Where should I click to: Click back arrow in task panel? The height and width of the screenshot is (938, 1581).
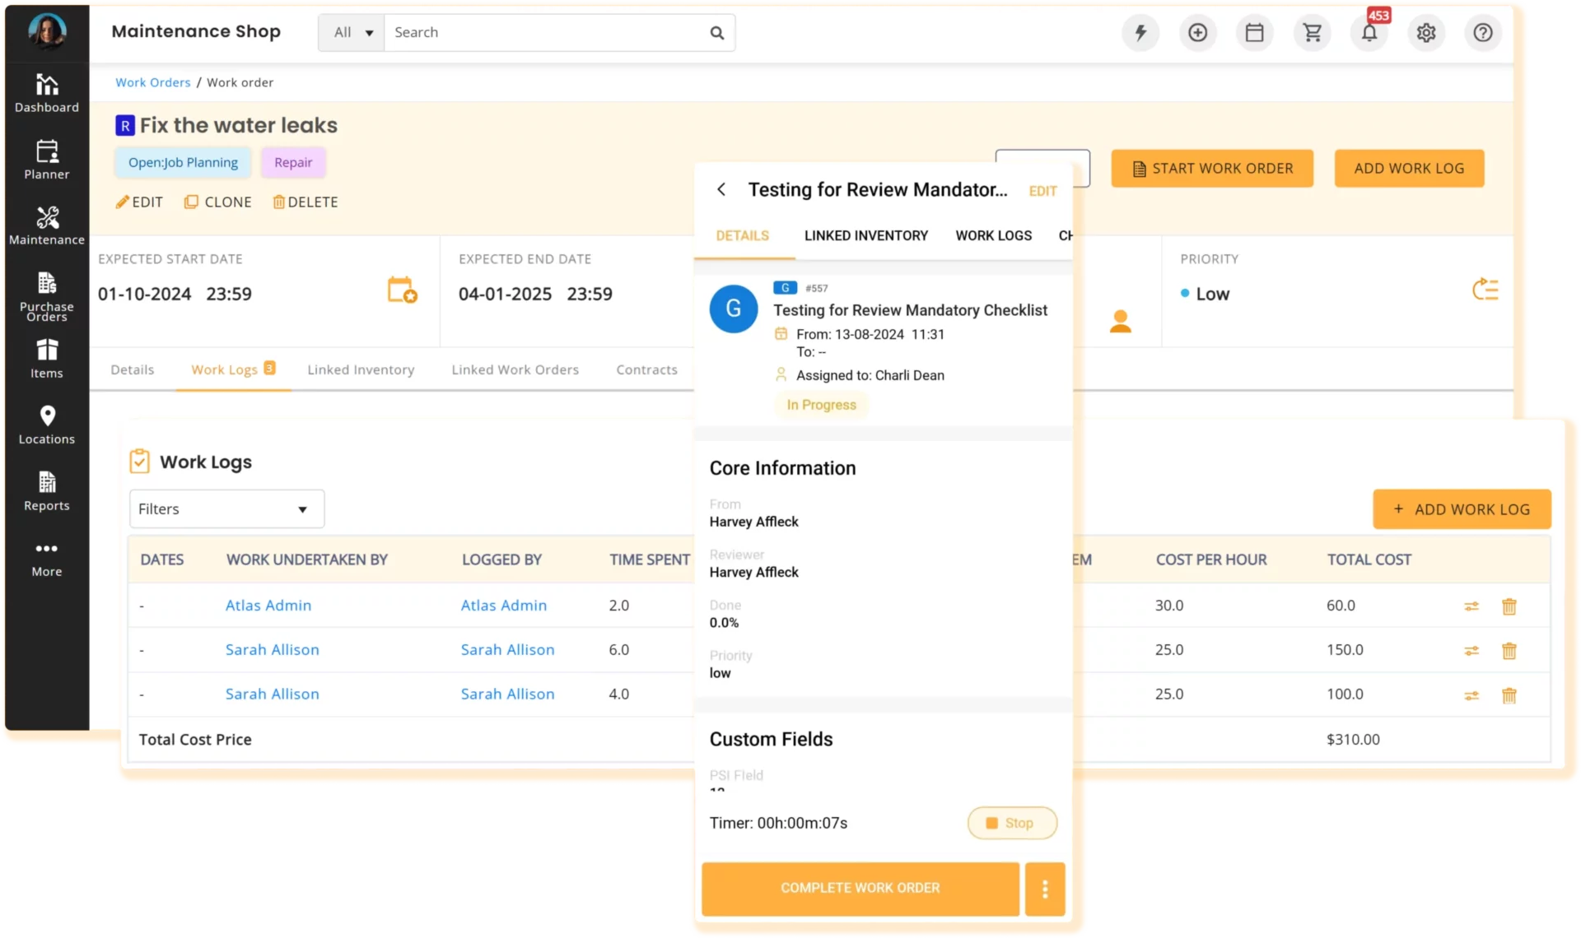721,190
